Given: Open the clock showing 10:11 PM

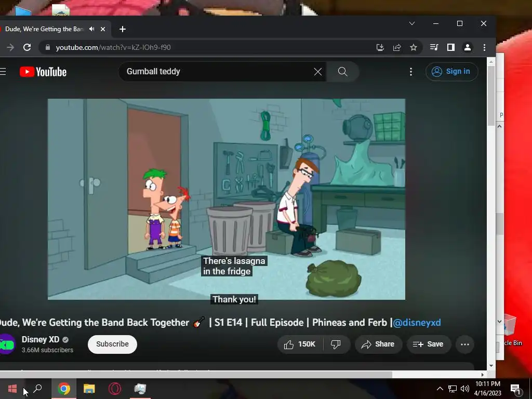Looking at the screenshot, I should tap(487, 389).
